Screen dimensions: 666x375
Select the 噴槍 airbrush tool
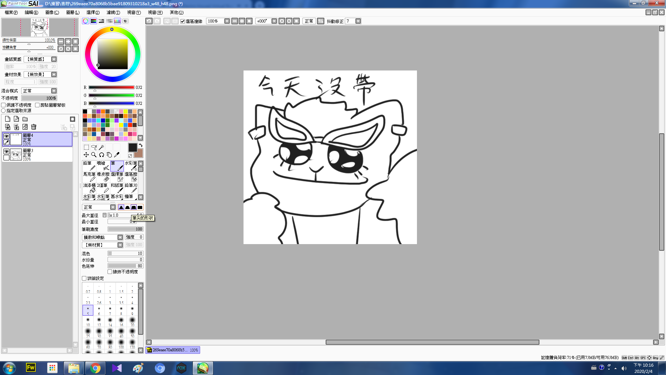[x=103, y=166]
